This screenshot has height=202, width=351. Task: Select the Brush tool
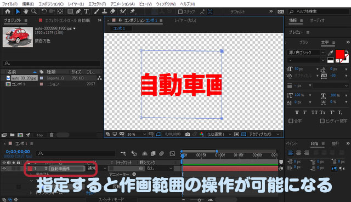[x=97, y=11]
